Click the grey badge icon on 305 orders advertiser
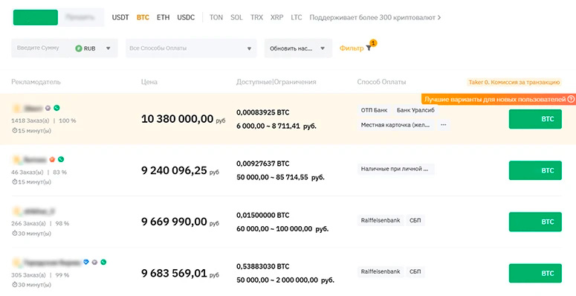 (x=95, y=263)
